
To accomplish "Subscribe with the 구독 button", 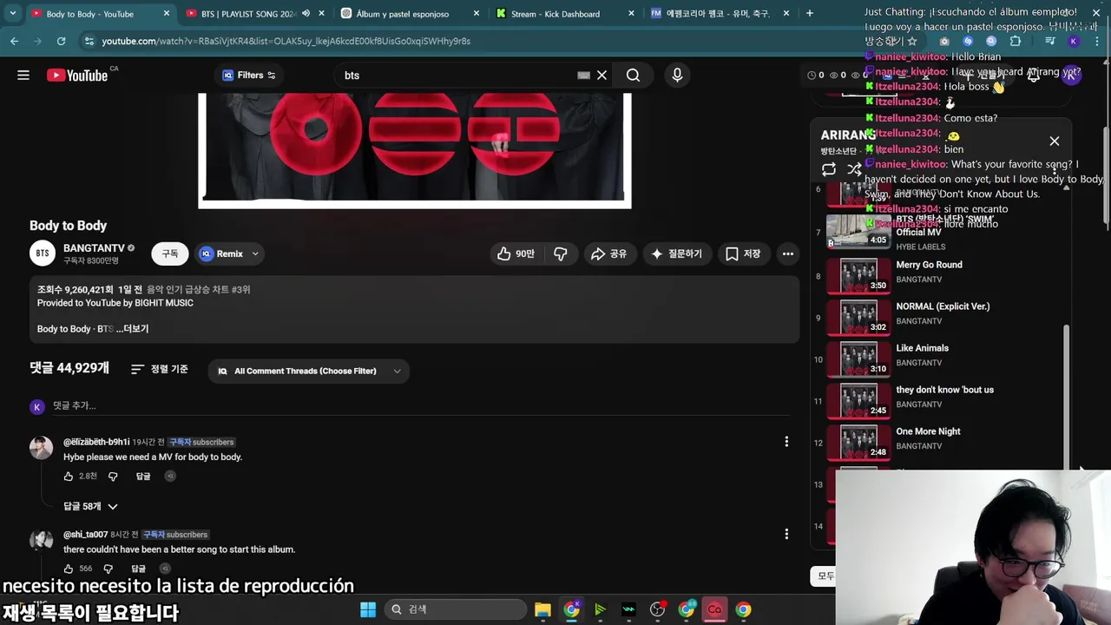I will click(170, 253).
